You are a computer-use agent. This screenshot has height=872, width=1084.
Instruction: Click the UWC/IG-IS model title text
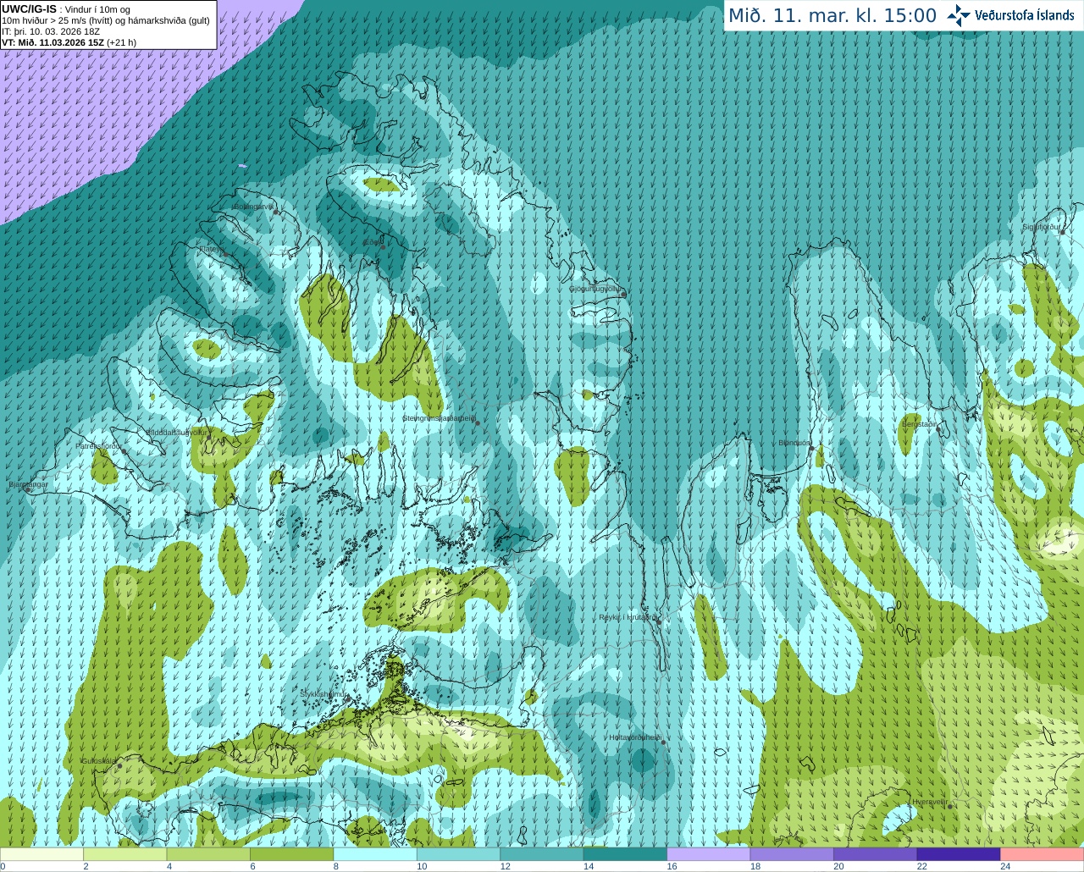tap(30, 9)
